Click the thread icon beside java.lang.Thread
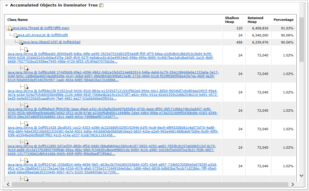 [x=10, y=29]
